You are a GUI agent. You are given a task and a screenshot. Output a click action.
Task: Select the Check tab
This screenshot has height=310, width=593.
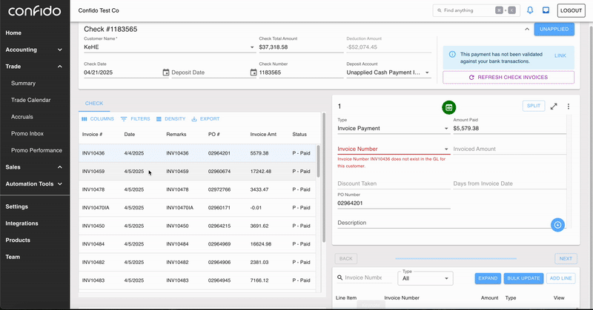click(x=94, y=104)
